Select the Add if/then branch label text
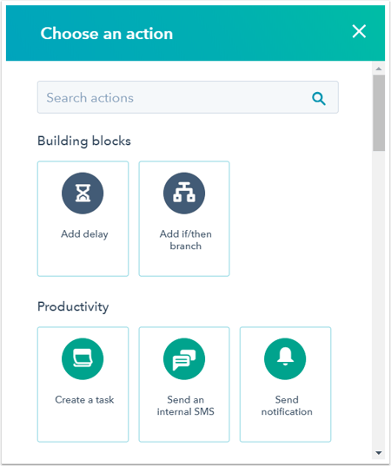Image resolution: width=391 pixels, height=466 pixels. click(186, 240)
